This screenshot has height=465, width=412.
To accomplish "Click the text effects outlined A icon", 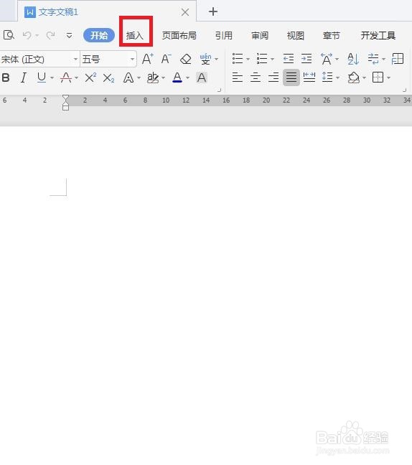I will (x=128, y=77).
